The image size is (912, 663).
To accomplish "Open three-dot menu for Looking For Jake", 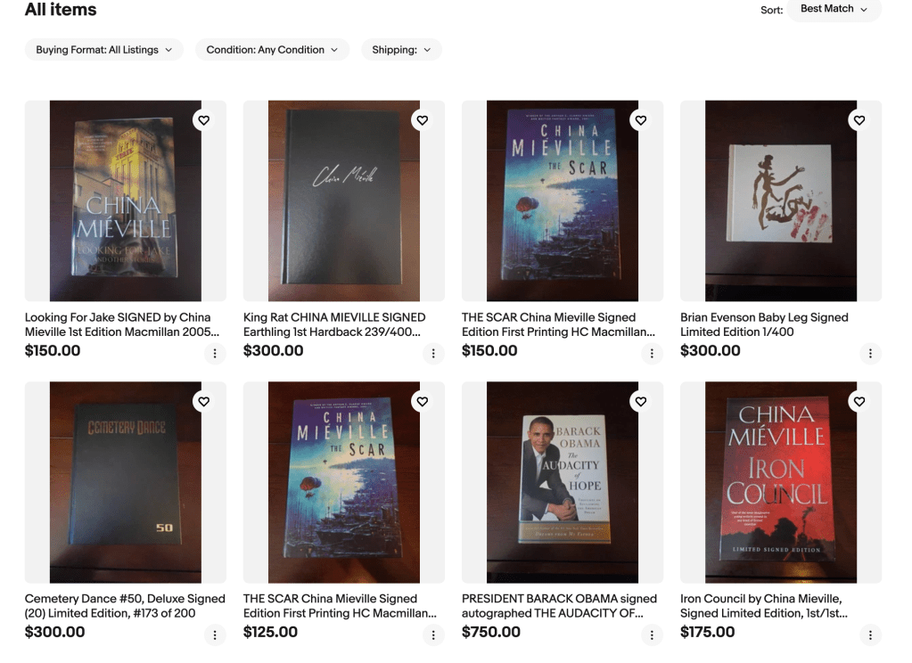I will point(215,353).
